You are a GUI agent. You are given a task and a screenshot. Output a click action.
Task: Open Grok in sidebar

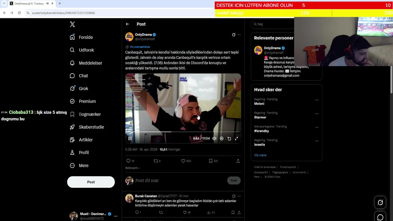click(x=79, y=88)
